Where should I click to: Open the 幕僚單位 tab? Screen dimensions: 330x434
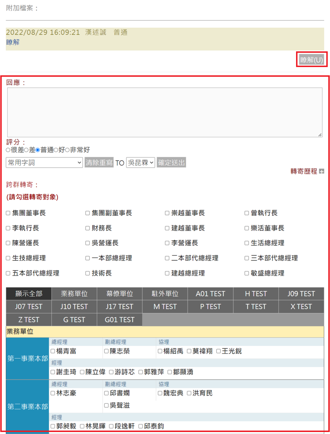pos(120,294)
